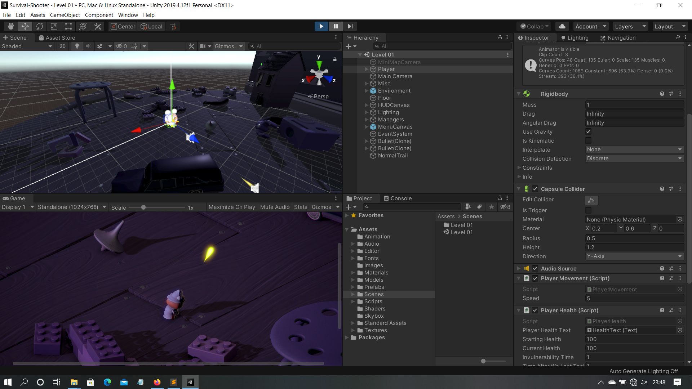Enable Is Trigger on Capsule Collider
The image size is (692, 389).
(x=589, y=210)
